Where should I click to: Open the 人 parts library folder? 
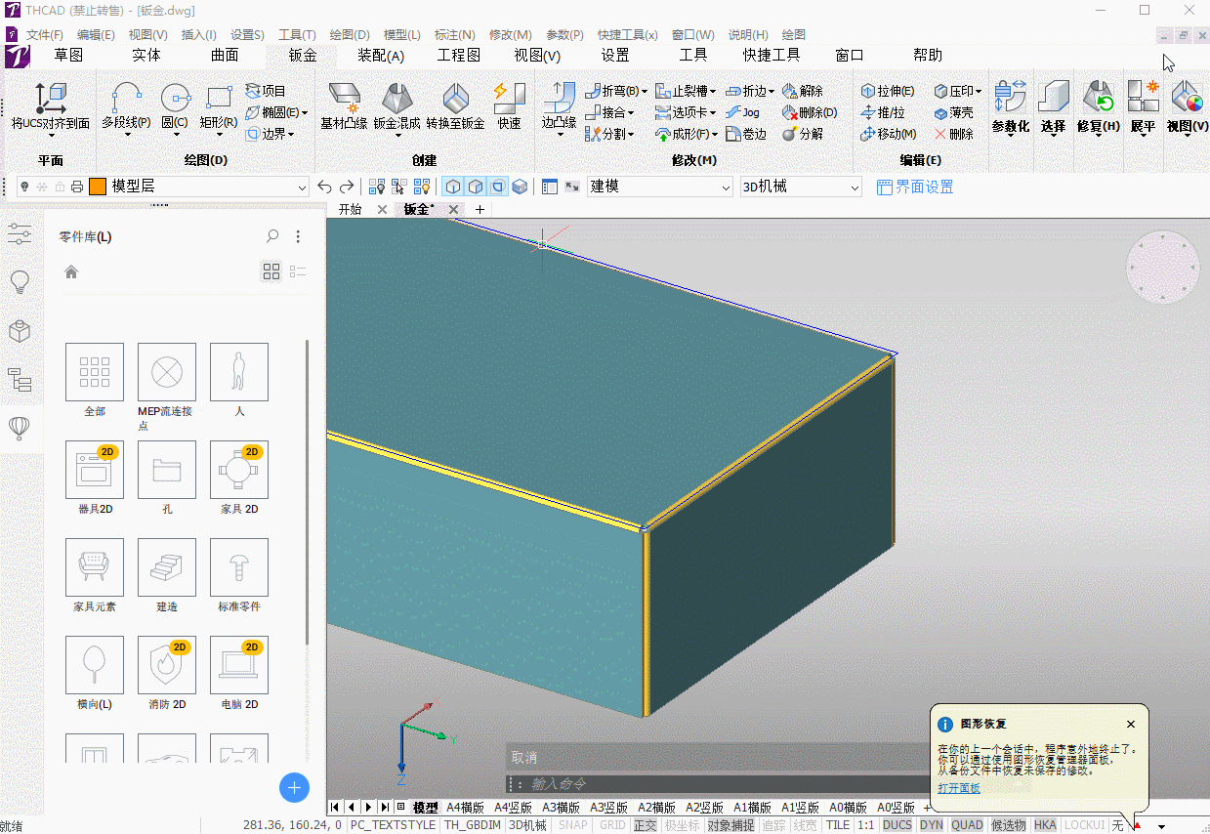(239, 380)
